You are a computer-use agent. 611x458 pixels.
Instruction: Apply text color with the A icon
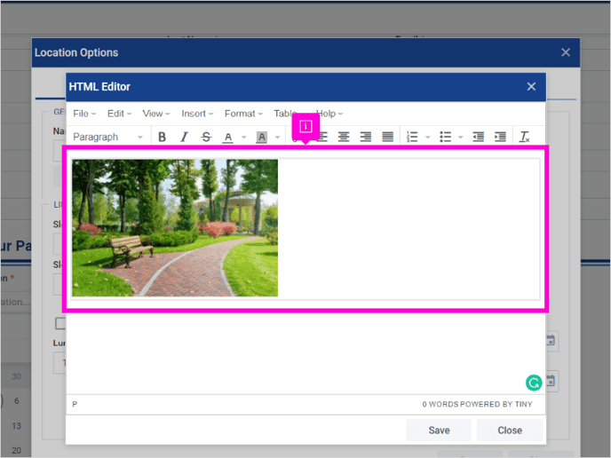[x=228, y=137]
